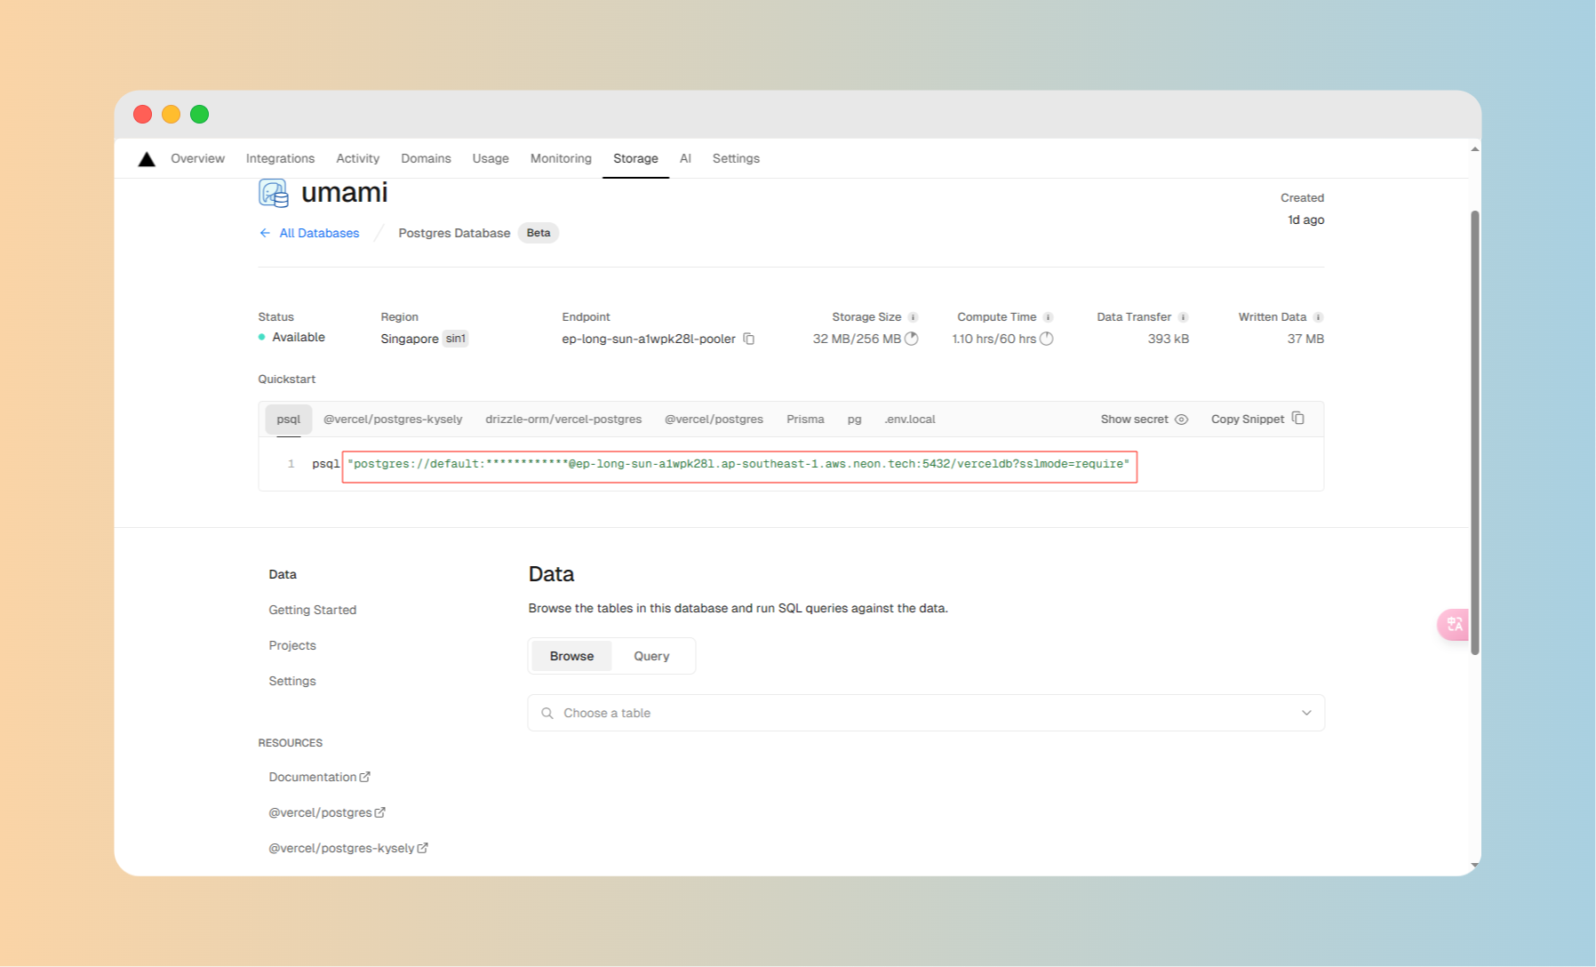
Task: Click scrollbar down arrow at bottom
Action: pyautogui.click(x=1474, y=864)
